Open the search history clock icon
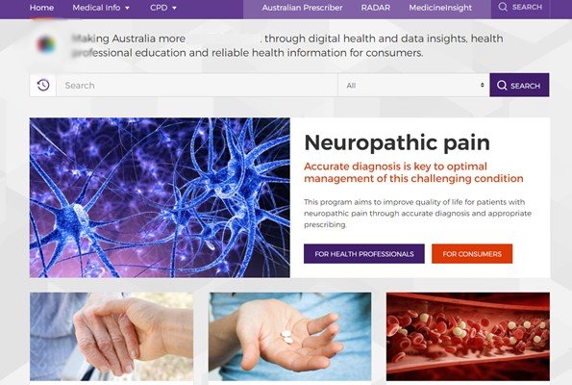The width and height of the screenshot is (572, 385). coord(43,85)
